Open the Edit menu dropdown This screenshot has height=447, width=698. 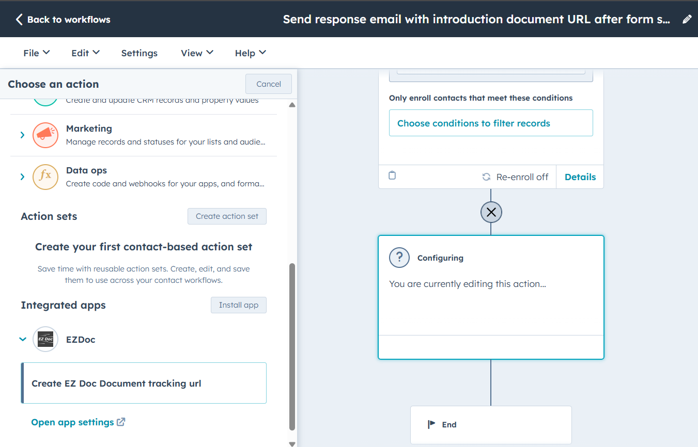(x=85, y=53)
